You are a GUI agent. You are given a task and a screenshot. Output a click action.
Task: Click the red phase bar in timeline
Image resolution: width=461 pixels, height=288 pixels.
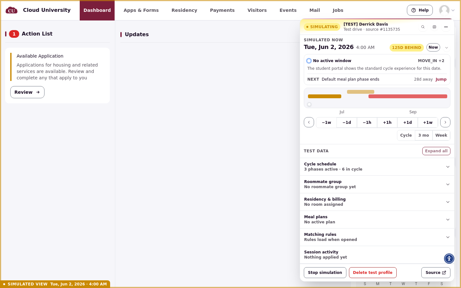(x=408, y=96)
